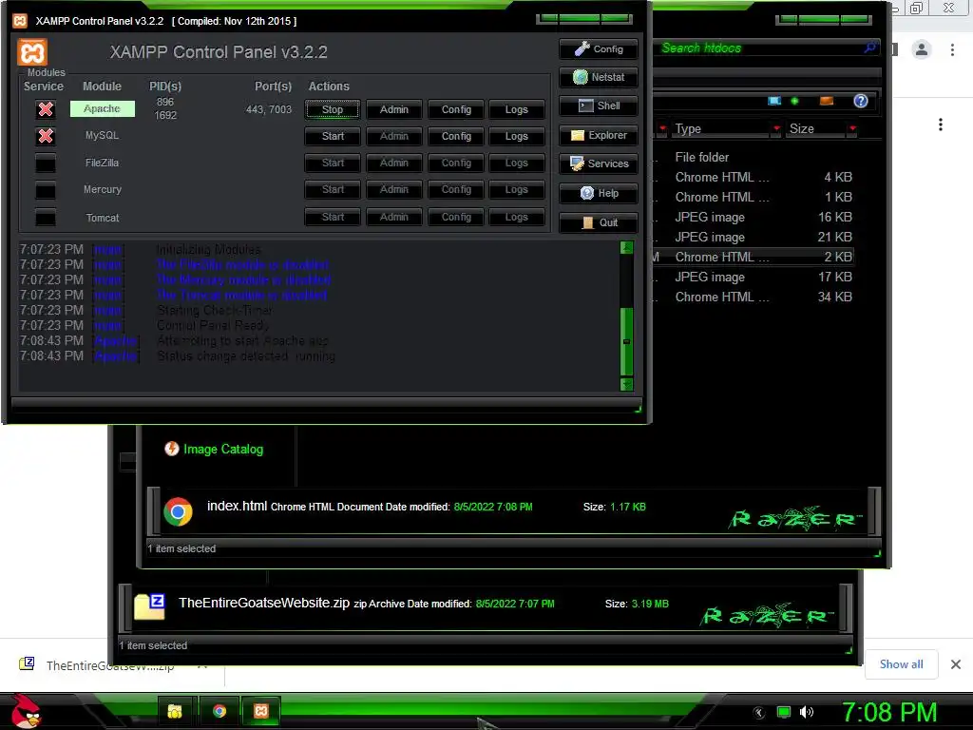
Task: Open the Chrome profile avatar
Action: [x=922, y=49]
